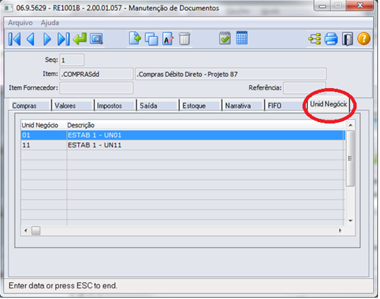Click the horizontal scroll right arrow
The width and height of the screenshot is (380, 299).
[340, 230]
